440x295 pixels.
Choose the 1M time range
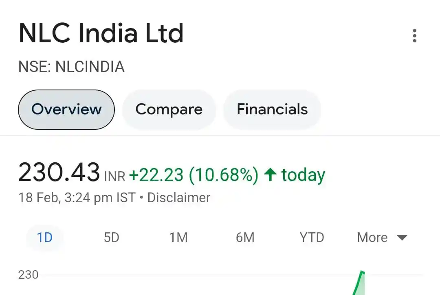(x=178, y=238)
